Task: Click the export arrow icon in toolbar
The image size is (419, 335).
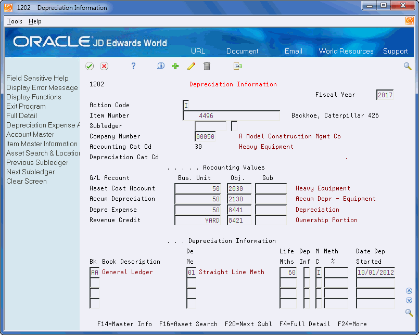Action: (x=237, y=66)
